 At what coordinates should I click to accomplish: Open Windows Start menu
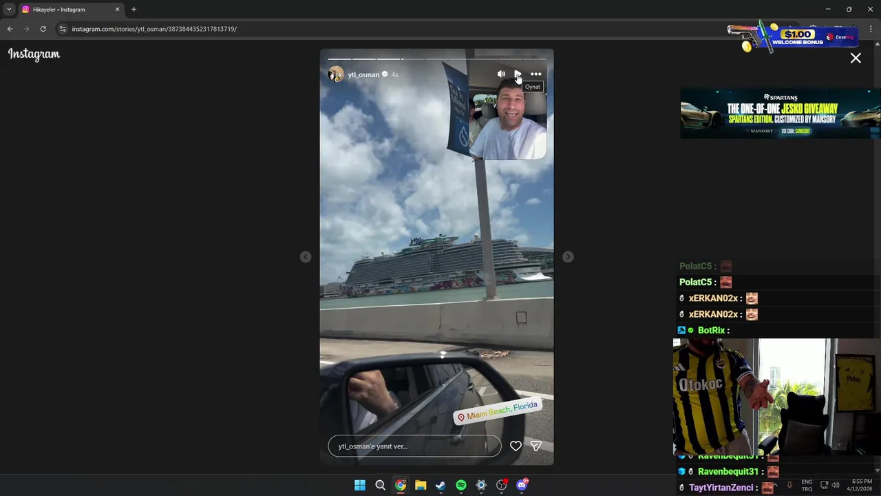pyautogui.click(x=360, y=486)
